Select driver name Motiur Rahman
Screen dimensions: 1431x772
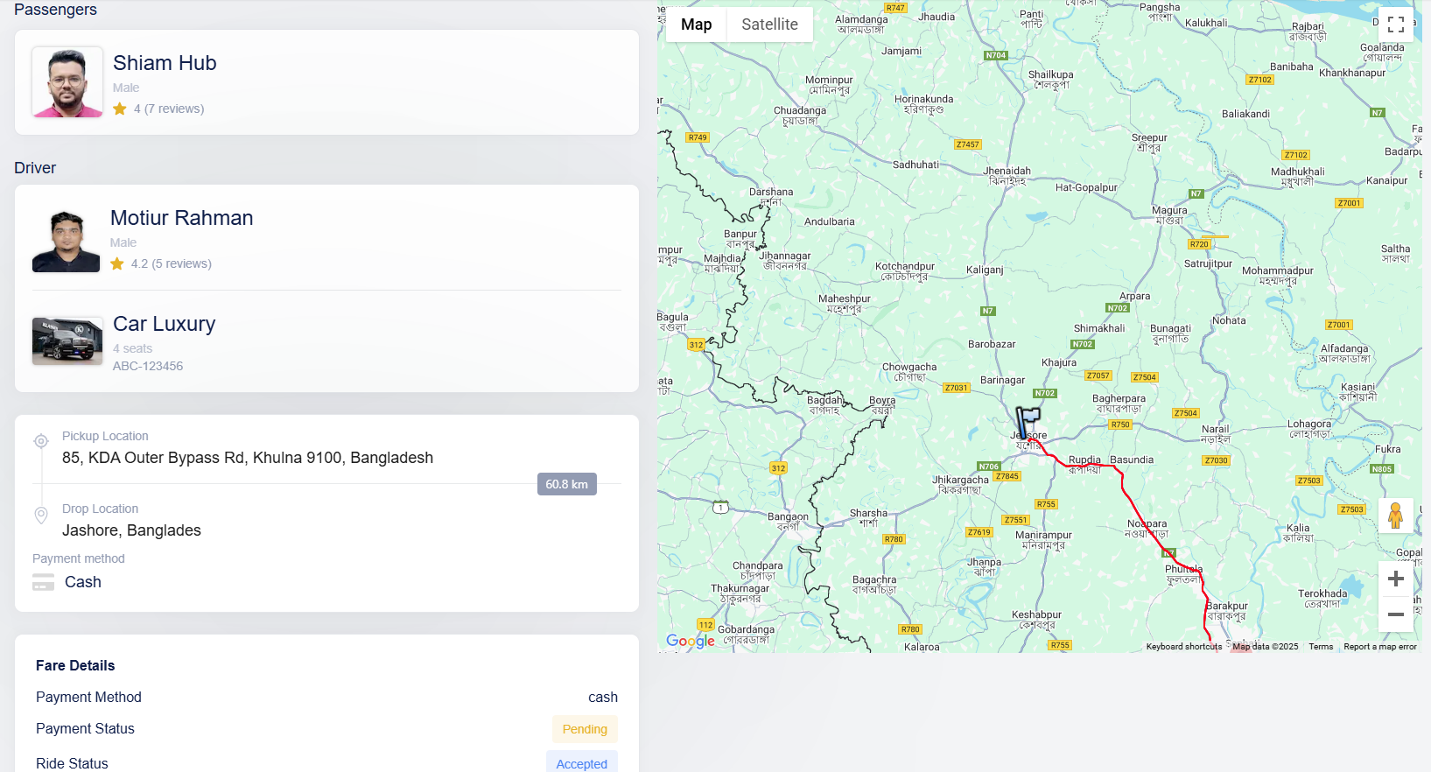coord(182,218)
